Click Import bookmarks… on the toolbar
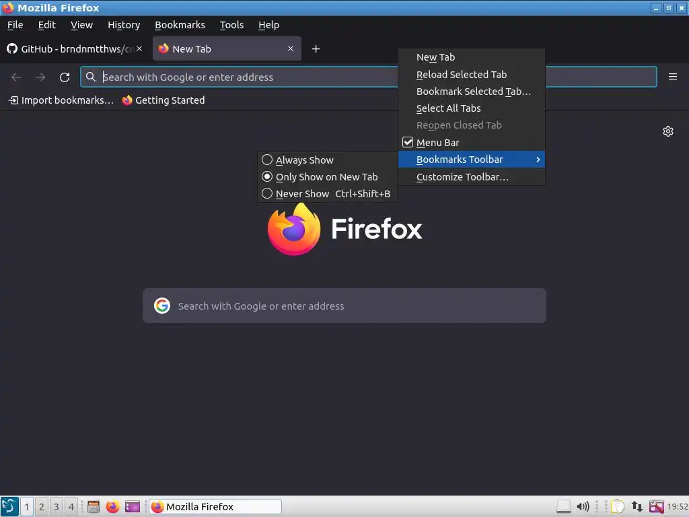 coord(61,100)
